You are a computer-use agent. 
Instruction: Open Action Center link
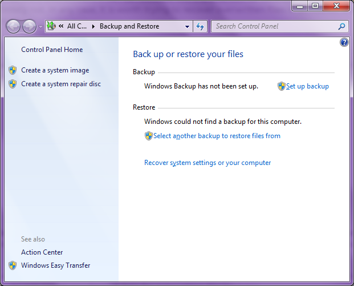coord(42,252)
